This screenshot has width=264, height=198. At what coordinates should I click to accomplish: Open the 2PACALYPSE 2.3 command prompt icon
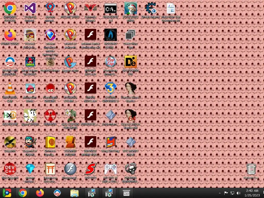coord(110,12)
